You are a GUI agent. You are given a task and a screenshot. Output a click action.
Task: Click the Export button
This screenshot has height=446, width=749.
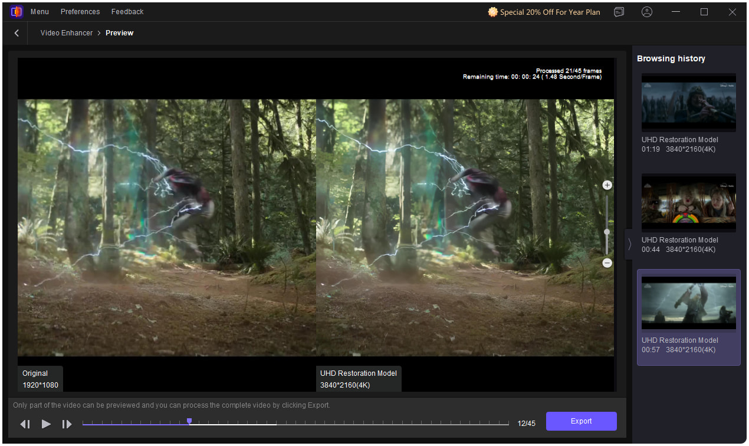582,421
